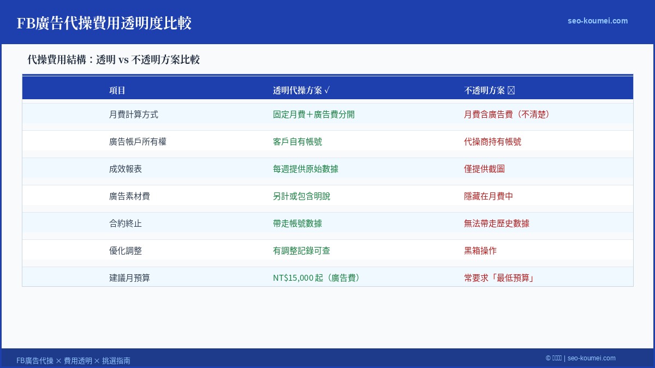Click the 透明代操方案 column header
Screen dimensions: 655x368
pos(301,91)
